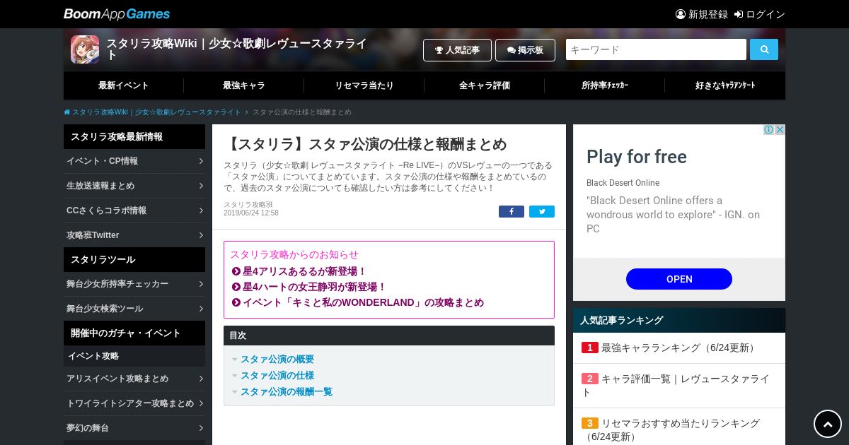The image size is (849, 445).
Task: Open 全キャラ評価 nav tab
Action: (485, 85)
